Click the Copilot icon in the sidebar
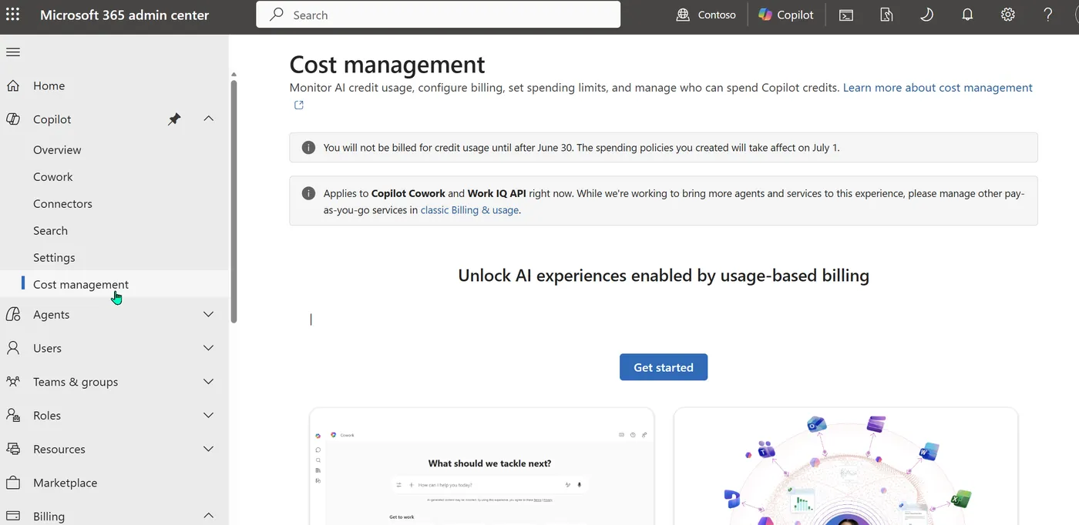 click(x=13, y=119)
